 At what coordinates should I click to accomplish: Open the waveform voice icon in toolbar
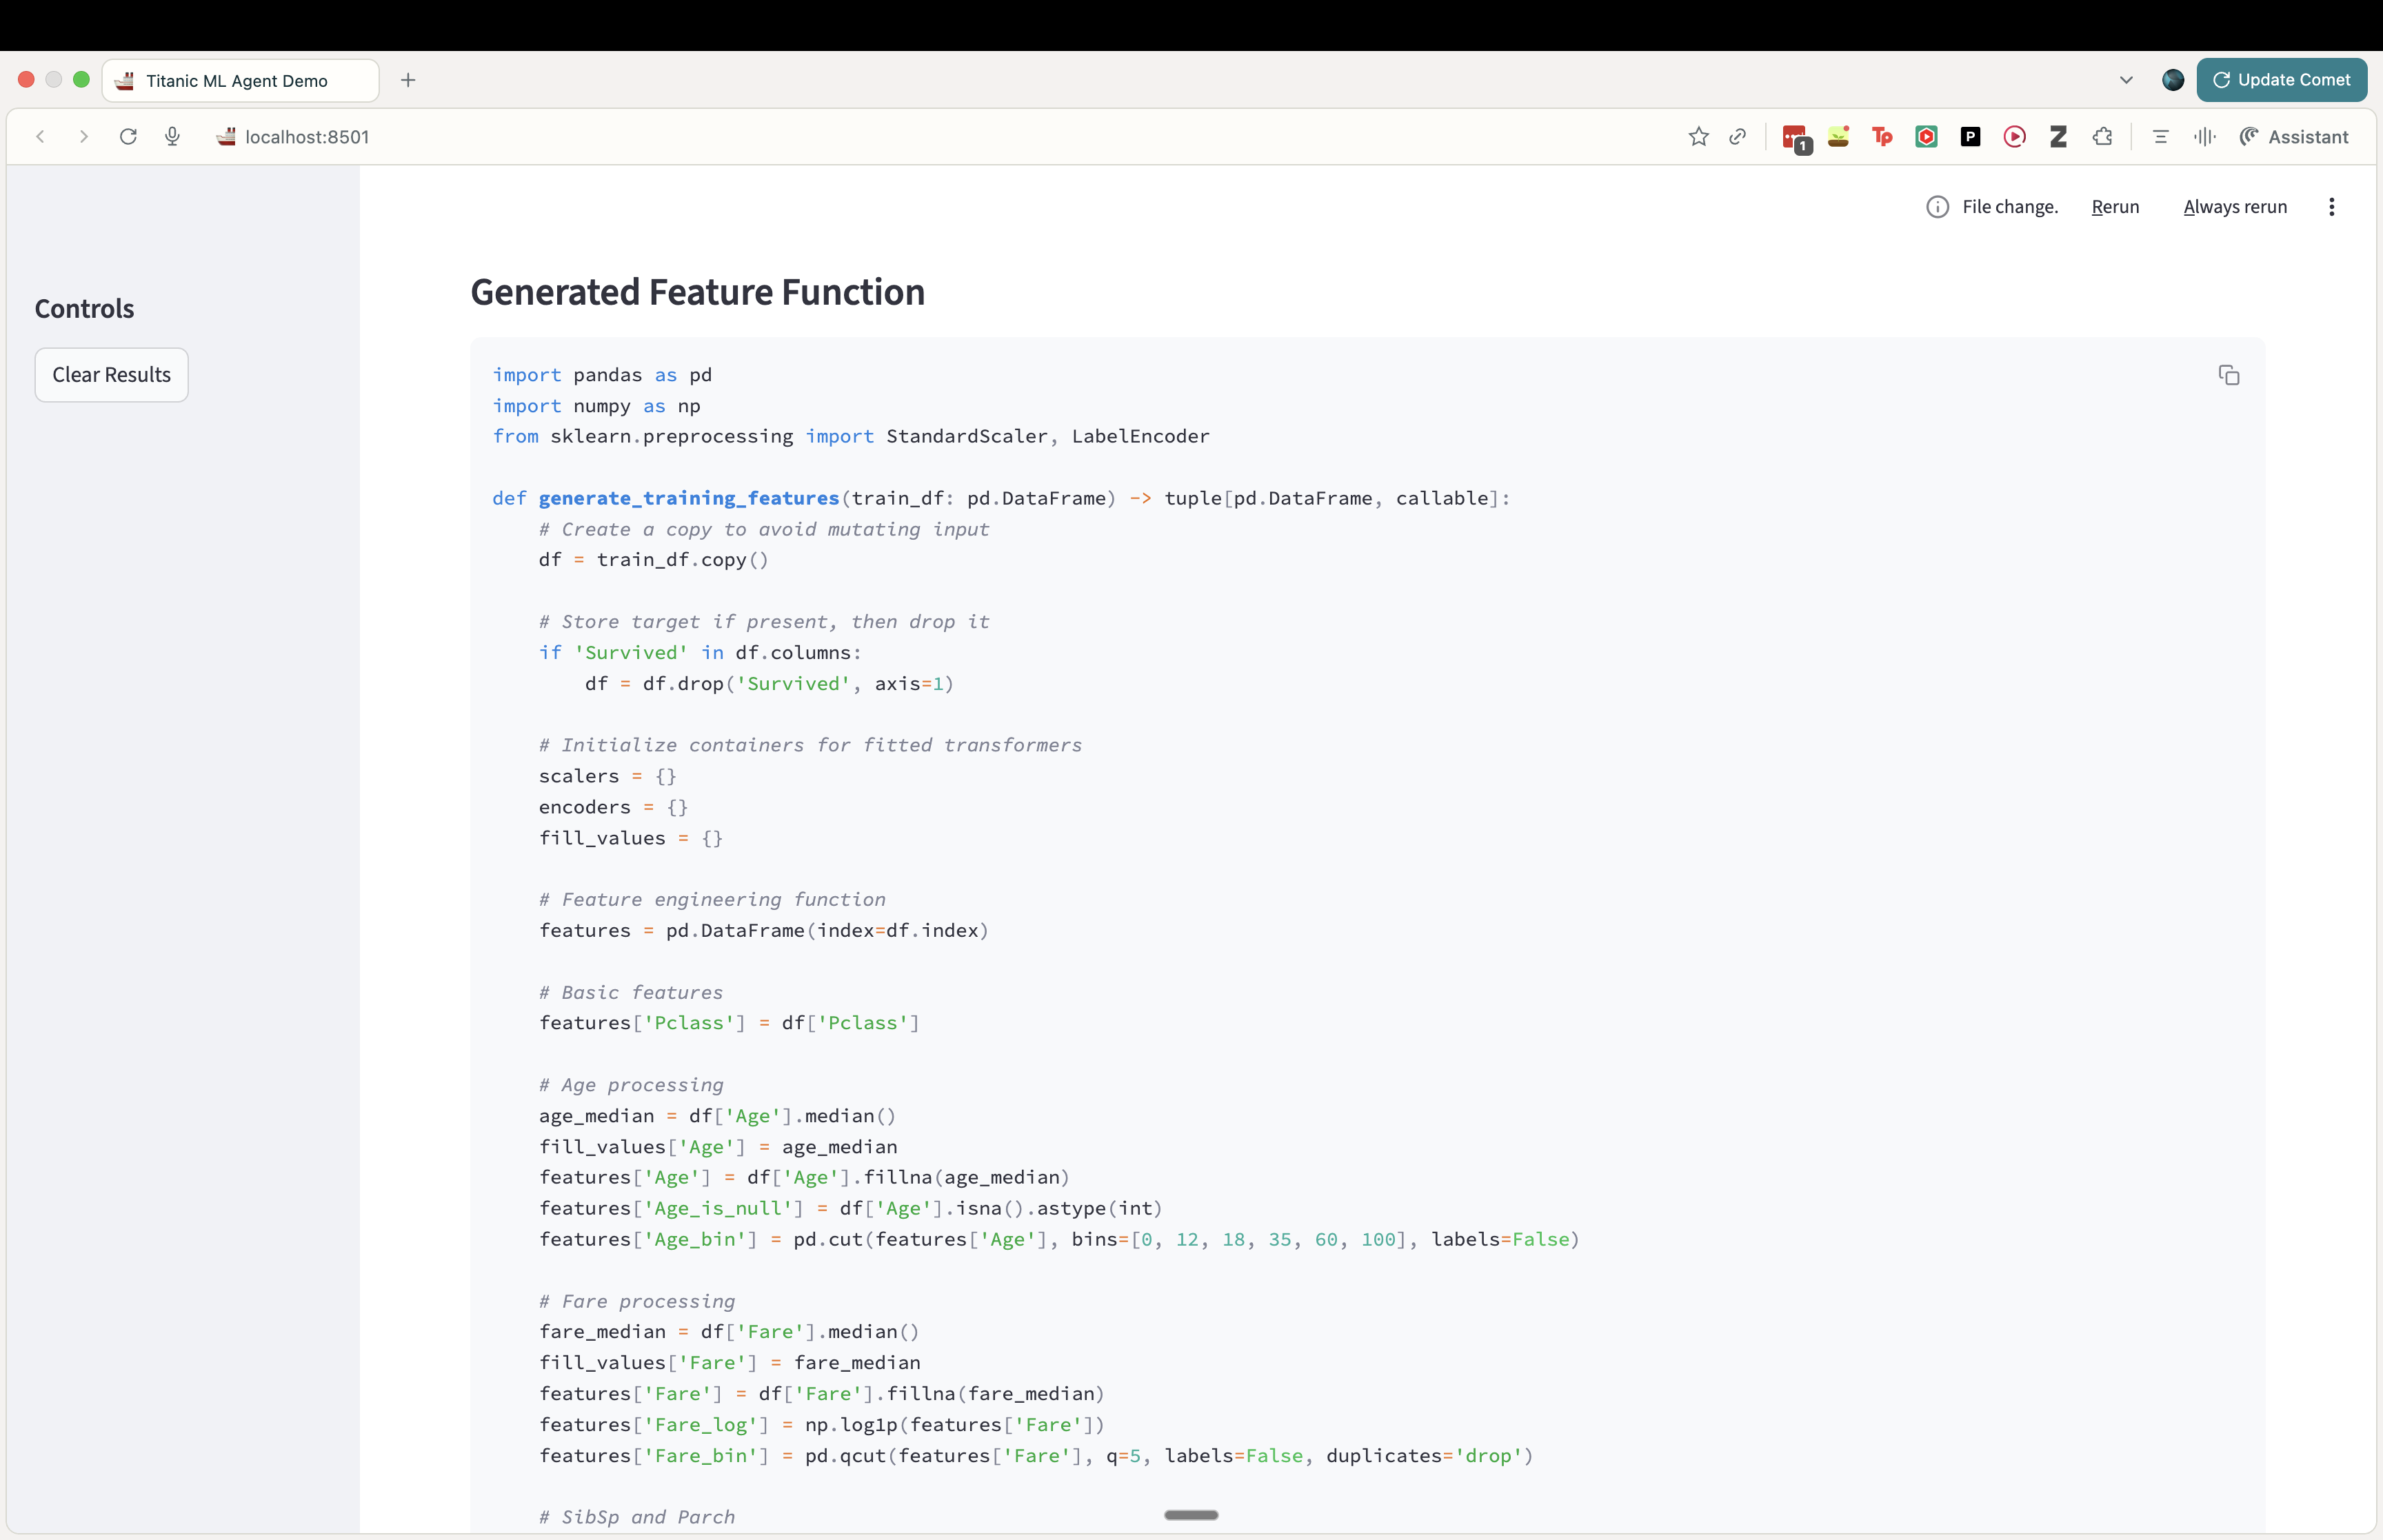[2204, 136]
